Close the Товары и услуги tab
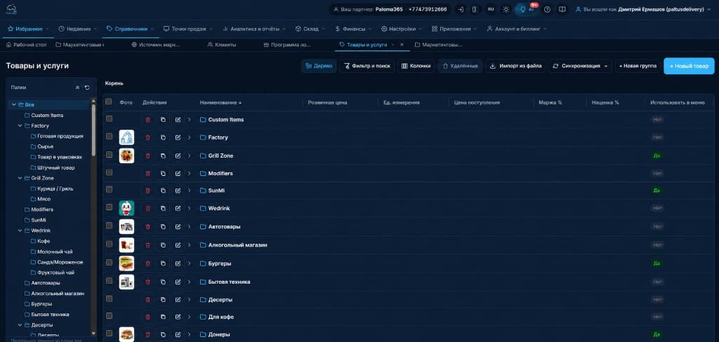This screenshot has height=342, width=719. pyautogui.click(x=402, y=45)
